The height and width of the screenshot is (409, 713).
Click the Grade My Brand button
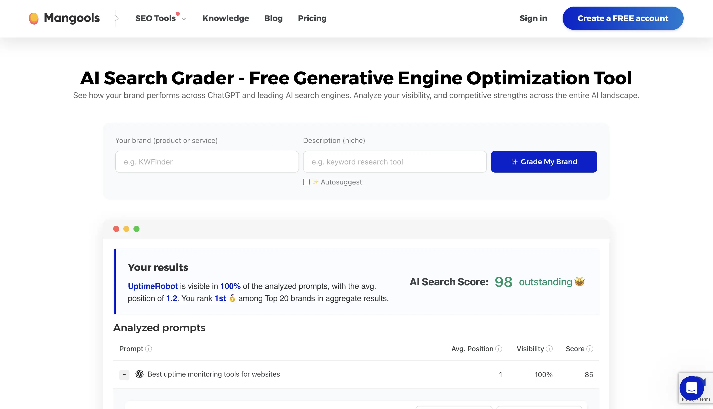pos(544,162)
